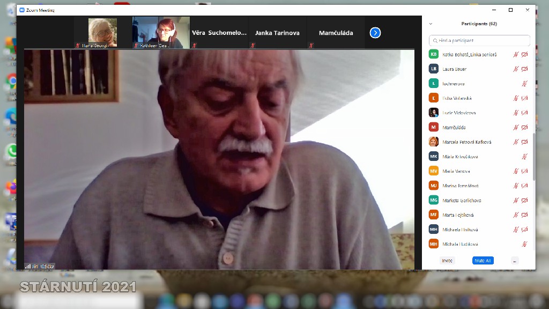Click the camera-off icon beside Markéta Gerlichová
The width and height of the screenshot is (549, 309).
pyautogui.click(x=524, y=201)
